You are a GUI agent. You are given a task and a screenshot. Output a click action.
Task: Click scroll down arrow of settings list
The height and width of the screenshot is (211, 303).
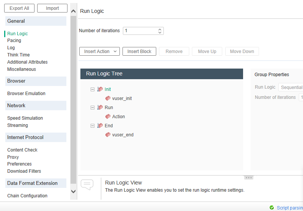pyautogui.click(x=73, y=192)
